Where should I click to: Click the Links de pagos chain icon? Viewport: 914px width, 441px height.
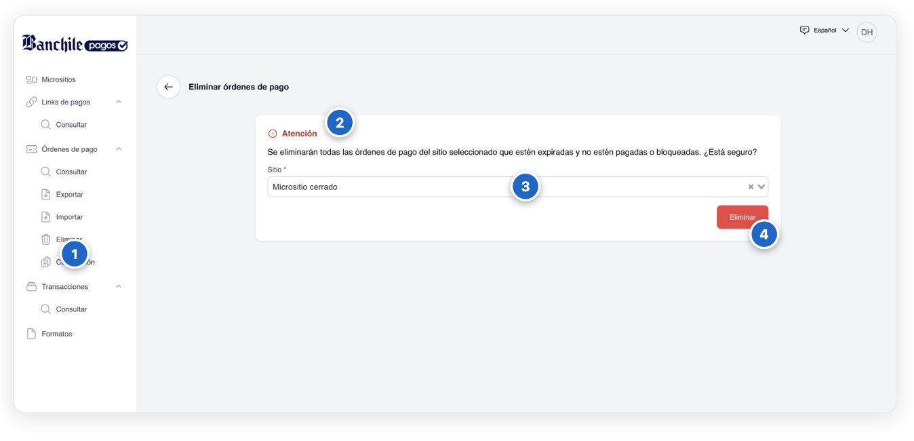(x=31, y=102)
